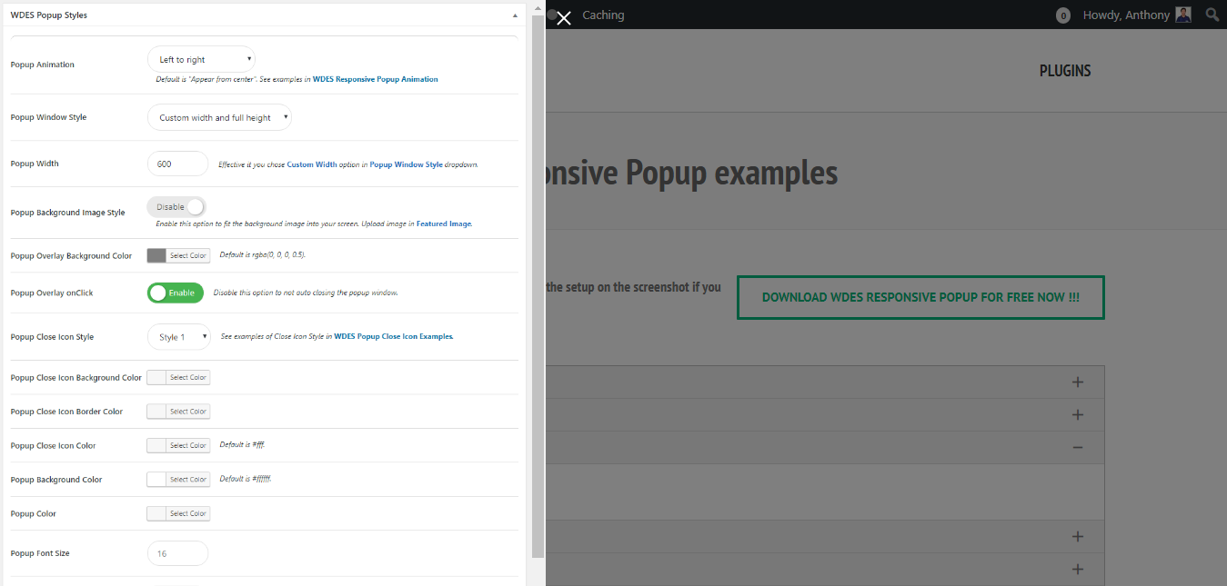
Task: Focus the Popup Font Size field
Action: 178,553
